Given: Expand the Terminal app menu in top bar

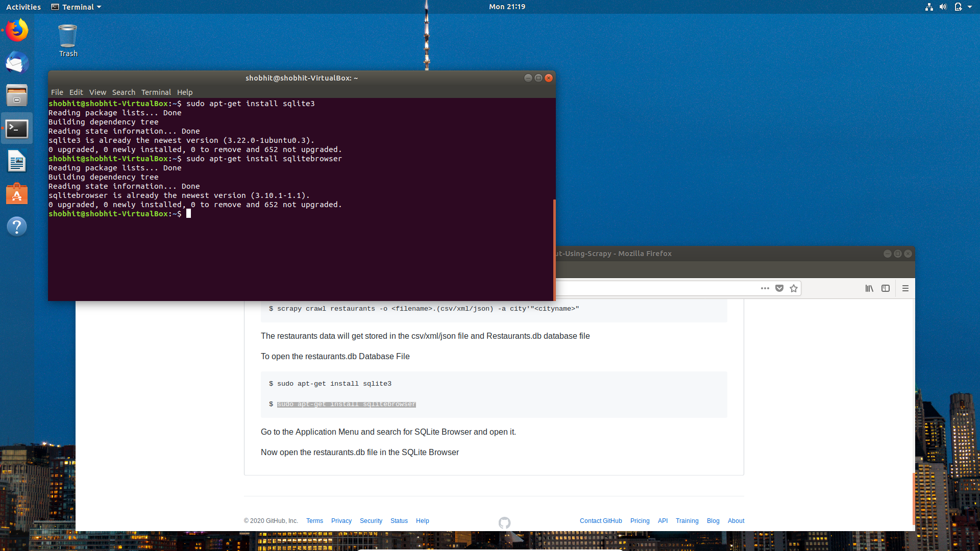Looking at the screenshot, I should [x=77, y=7].
